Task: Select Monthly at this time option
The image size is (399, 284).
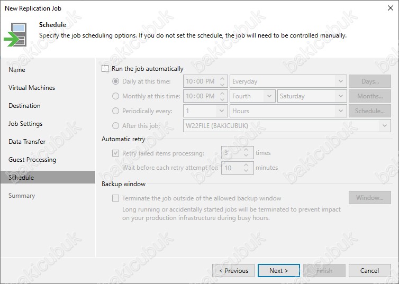Action: pyautogui.click(x=115, y=96)
